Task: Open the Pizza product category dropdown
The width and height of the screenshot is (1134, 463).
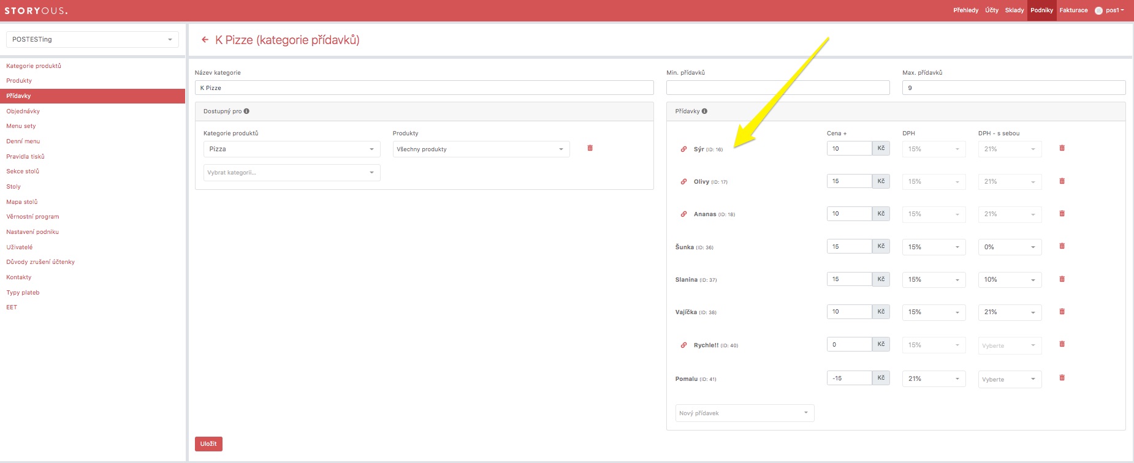Action: point(292,149)
